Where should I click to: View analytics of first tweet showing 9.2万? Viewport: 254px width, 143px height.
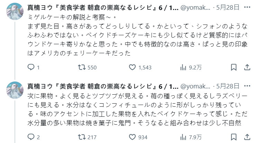(183, 67)
